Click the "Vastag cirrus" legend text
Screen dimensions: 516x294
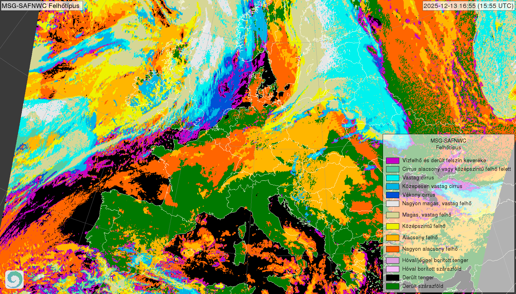tap(418, 178)
